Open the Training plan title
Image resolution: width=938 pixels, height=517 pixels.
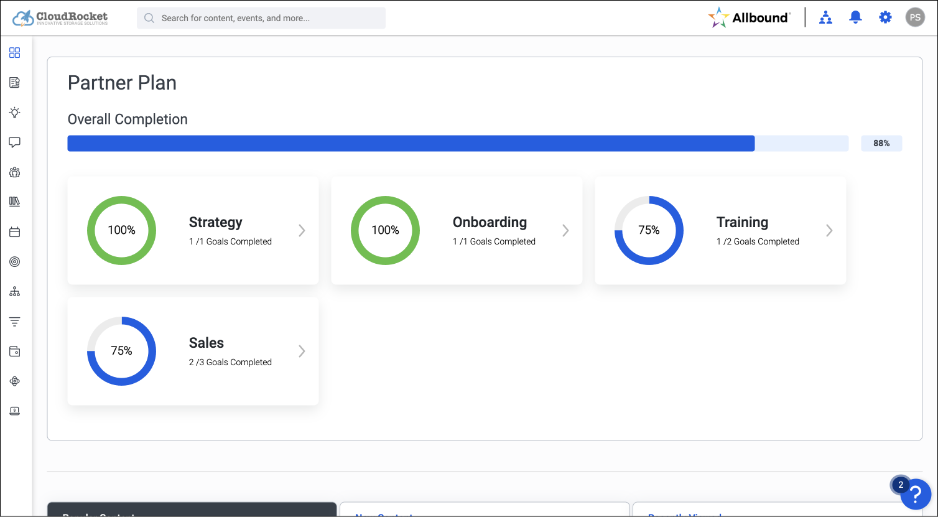click(742, 223)
